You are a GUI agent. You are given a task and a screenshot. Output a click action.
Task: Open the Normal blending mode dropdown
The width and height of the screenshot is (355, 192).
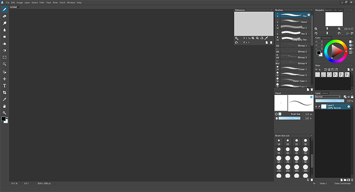click(327, 97)
